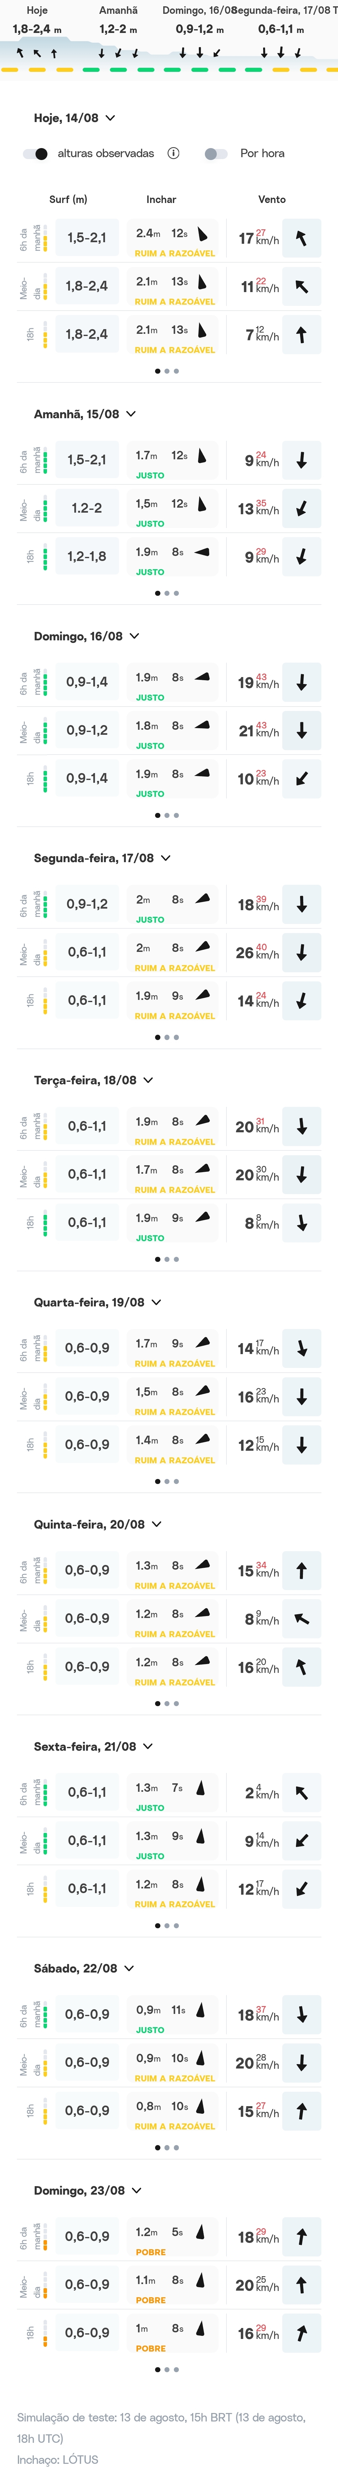Click the swell direction icon for Amanhã 18h
338x2477 pixels.
(x=202, y=552)
